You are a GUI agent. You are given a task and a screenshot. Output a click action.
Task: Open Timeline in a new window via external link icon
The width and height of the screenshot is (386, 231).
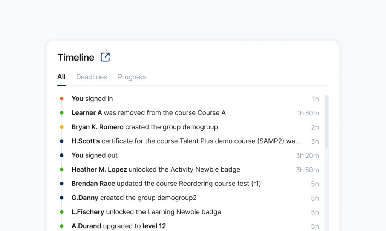tap(105, 57)
